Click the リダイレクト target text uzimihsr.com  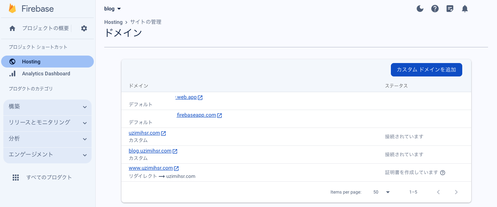181,176
